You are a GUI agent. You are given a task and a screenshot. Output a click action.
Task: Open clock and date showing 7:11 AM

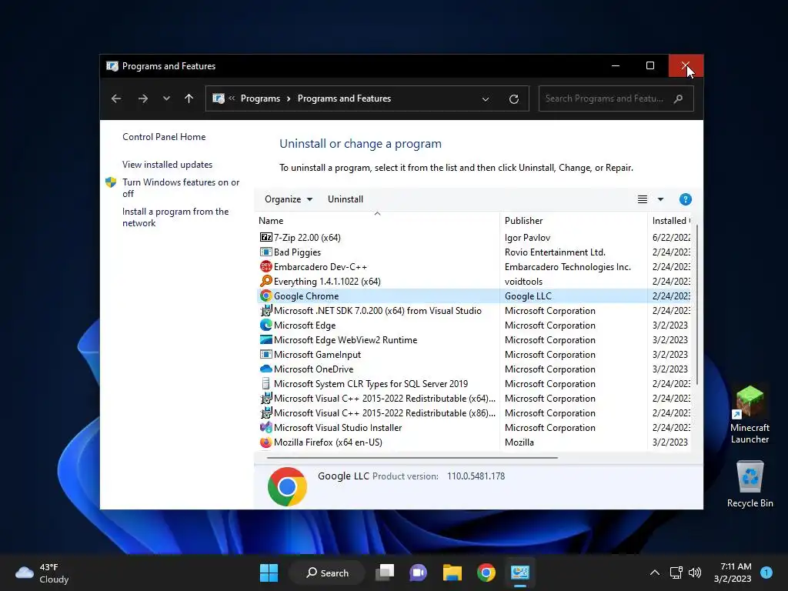click(733, 573)
